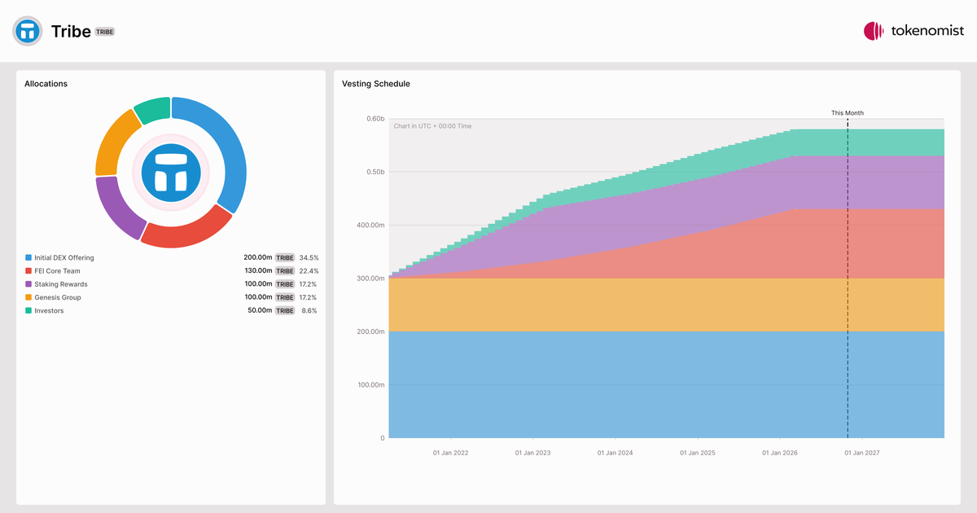Click the TRIBE ticker badge beside title

(105, 32)
